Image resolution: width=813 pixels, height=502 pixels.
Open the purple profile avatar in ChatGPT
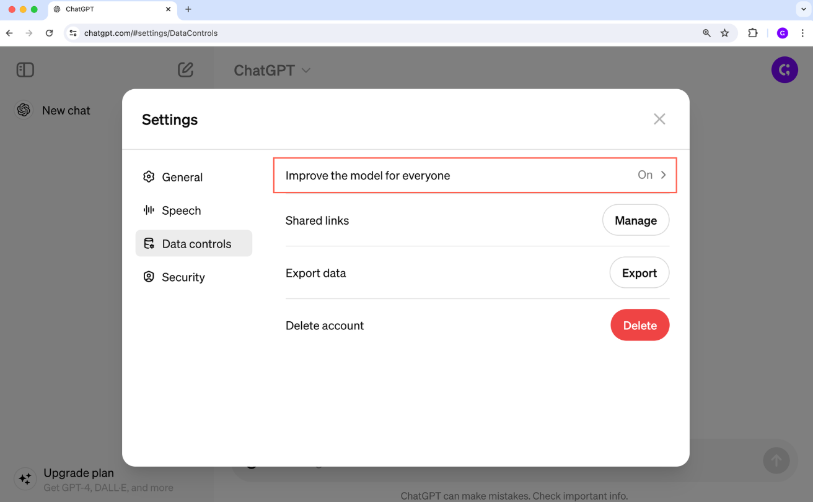click(x=784, y=70)
